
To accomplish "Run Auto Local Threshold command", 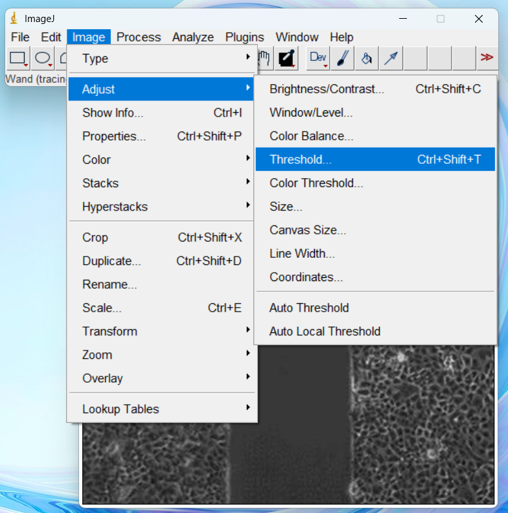I will click(x=375, y=332).
